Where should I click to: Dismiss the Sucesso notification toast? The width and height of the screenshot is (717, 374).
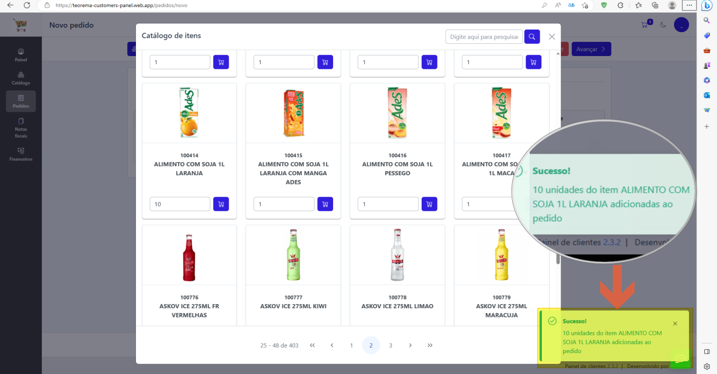pos(675,324)
